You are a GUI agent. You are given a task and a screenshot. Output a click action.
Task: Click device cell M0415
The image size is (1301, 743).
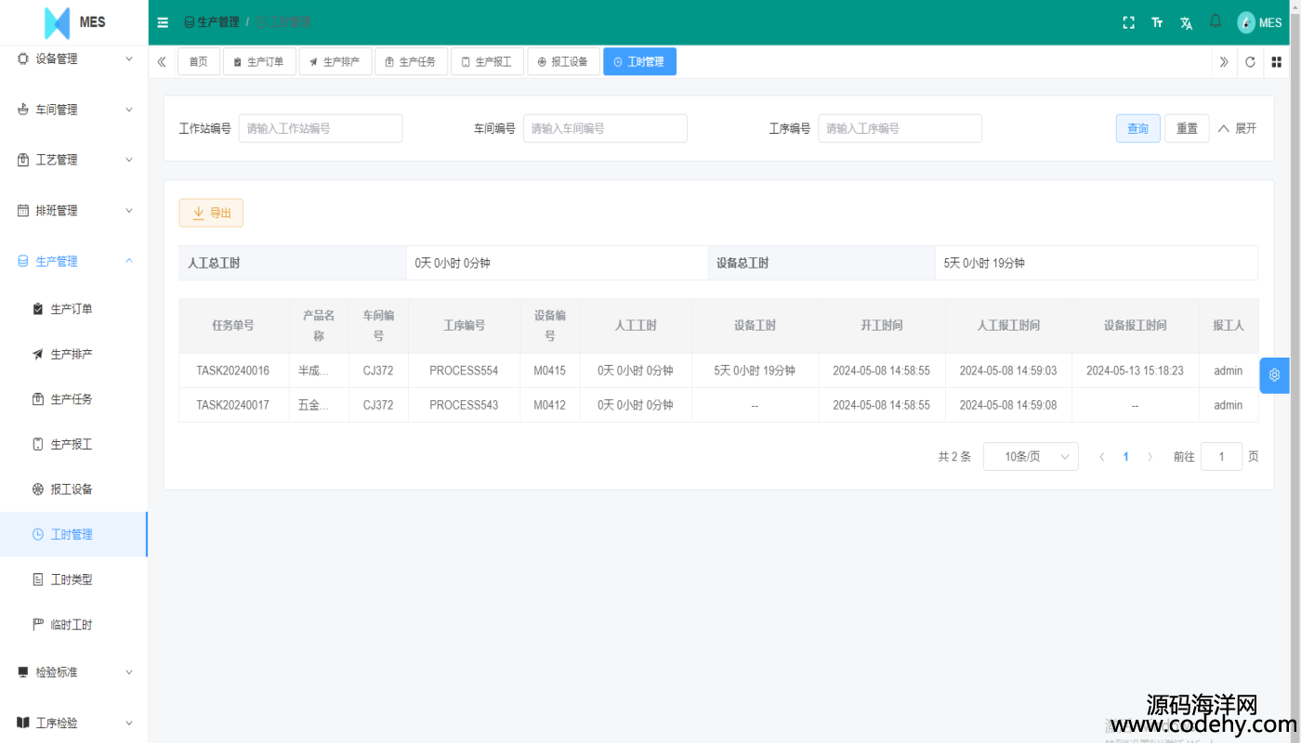550,371
